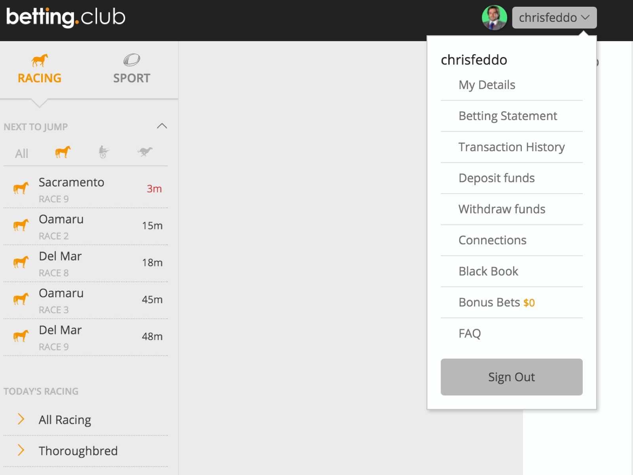633x475 pixels.
Task: Expand All Racing chevron
Action: 21,419
